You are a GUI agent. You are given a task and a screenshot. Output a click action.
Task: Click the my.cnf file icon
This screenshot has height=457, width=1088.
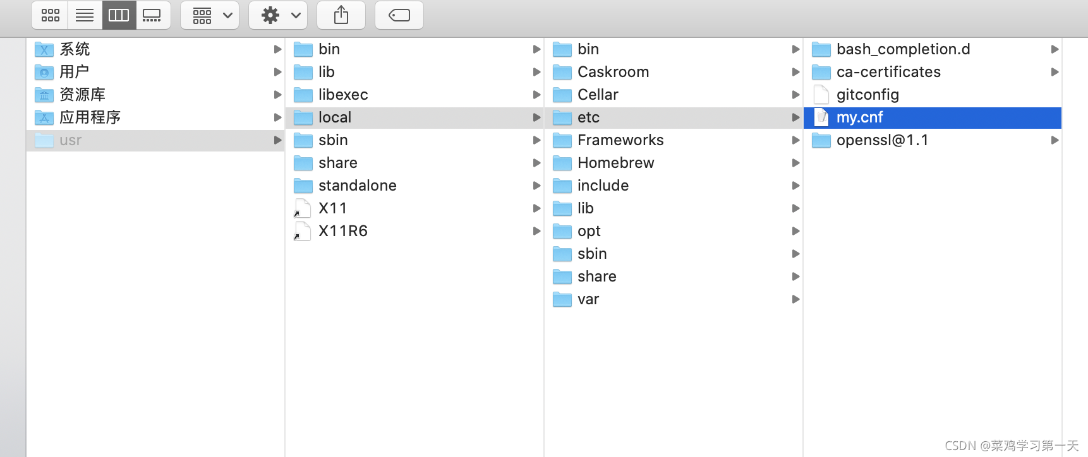[821, 117]
